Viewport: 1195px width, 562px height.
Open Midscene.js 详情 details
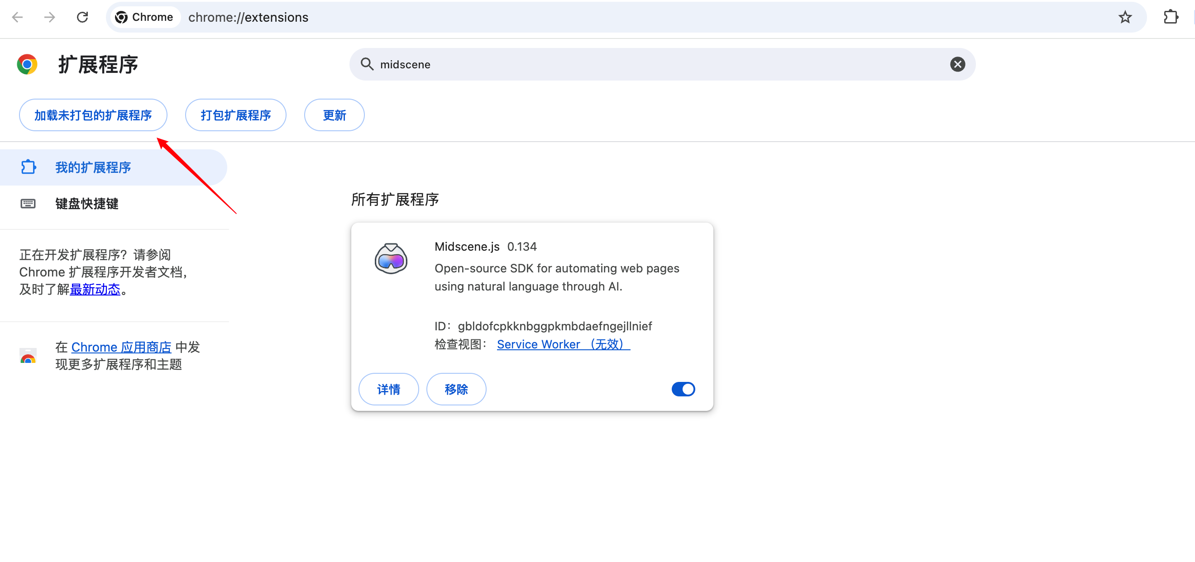[388, 389]
